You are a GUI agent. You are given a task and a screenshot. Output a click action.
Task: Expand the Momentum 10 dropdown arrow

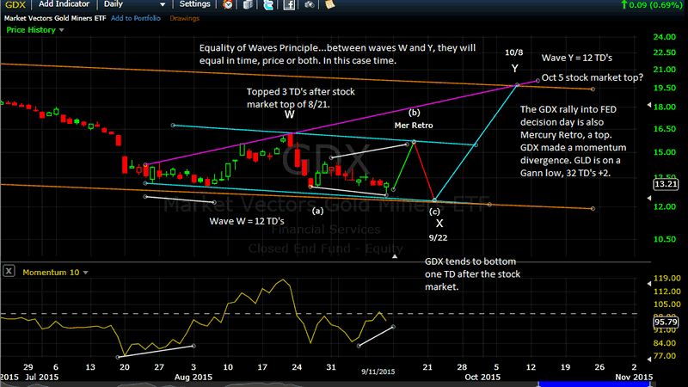pyautogui.click(x=85, y=272)
